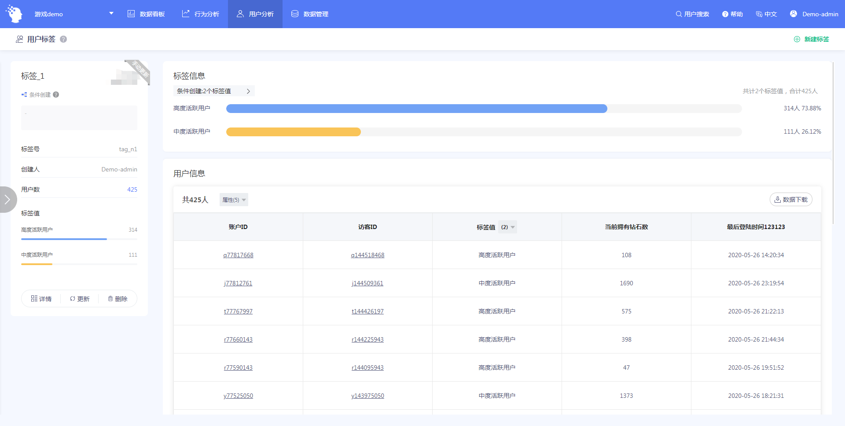This screenshot has width=845, height=426.
Task: Open the 数据看板 menu
Action: (146, 14)
